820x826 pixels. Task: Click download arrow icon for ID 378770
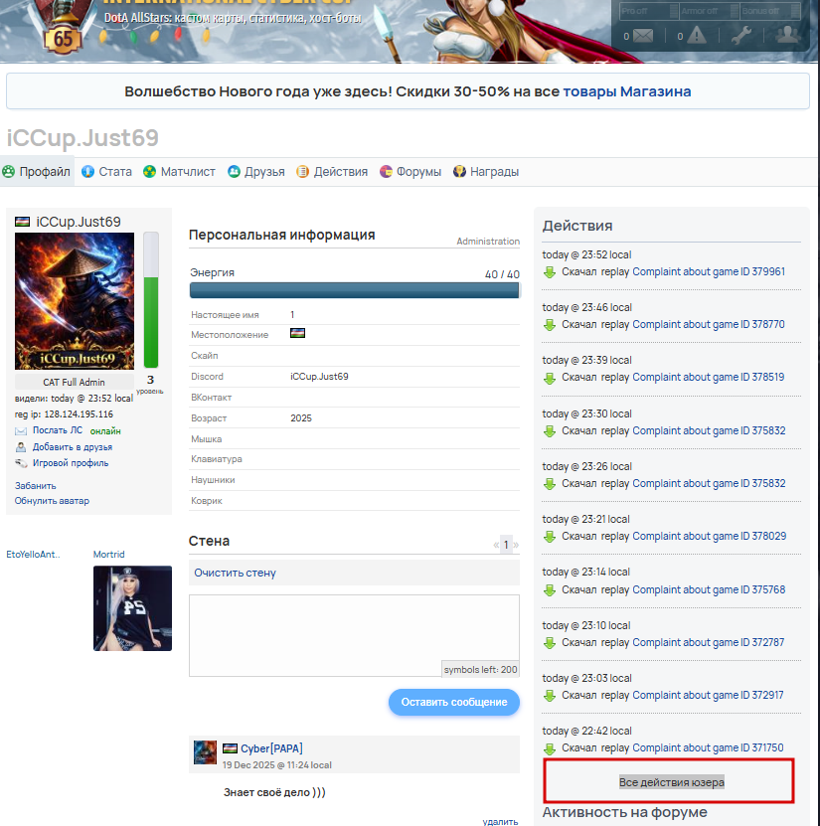pyautogui.click(x=550, y=325)
